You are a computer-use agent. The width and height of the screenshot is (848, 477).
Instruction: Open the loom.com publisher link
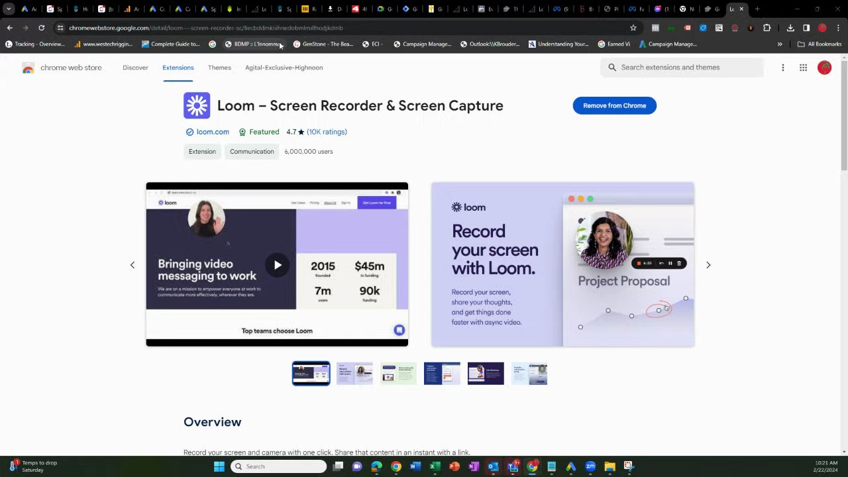tap(213, 132)
